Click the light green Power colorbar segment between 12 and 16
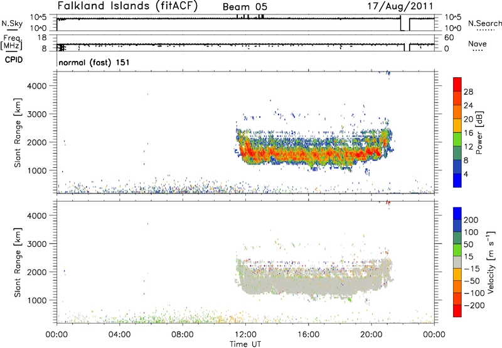Image resolution: width=502 pixels, height=348 pixels. tap(457, 139)
